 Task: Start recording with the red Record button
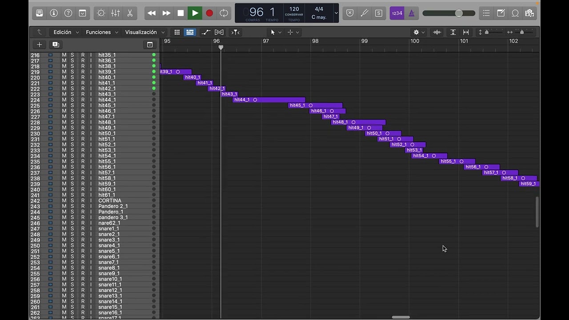point(209,13)
